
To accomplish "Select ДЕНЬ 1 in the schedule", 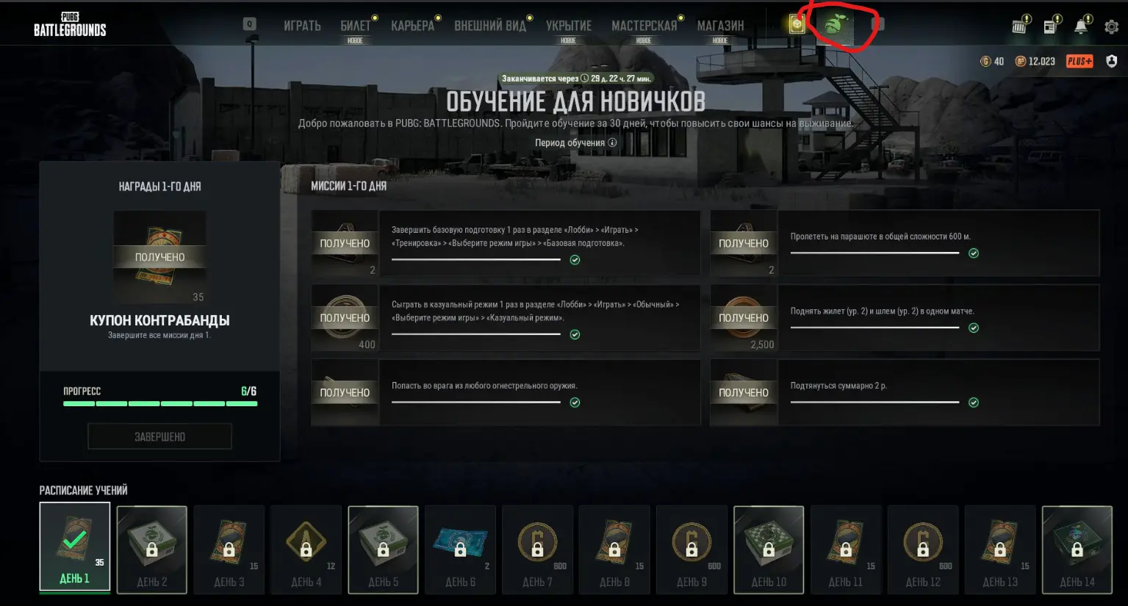I will click(75, 547).
